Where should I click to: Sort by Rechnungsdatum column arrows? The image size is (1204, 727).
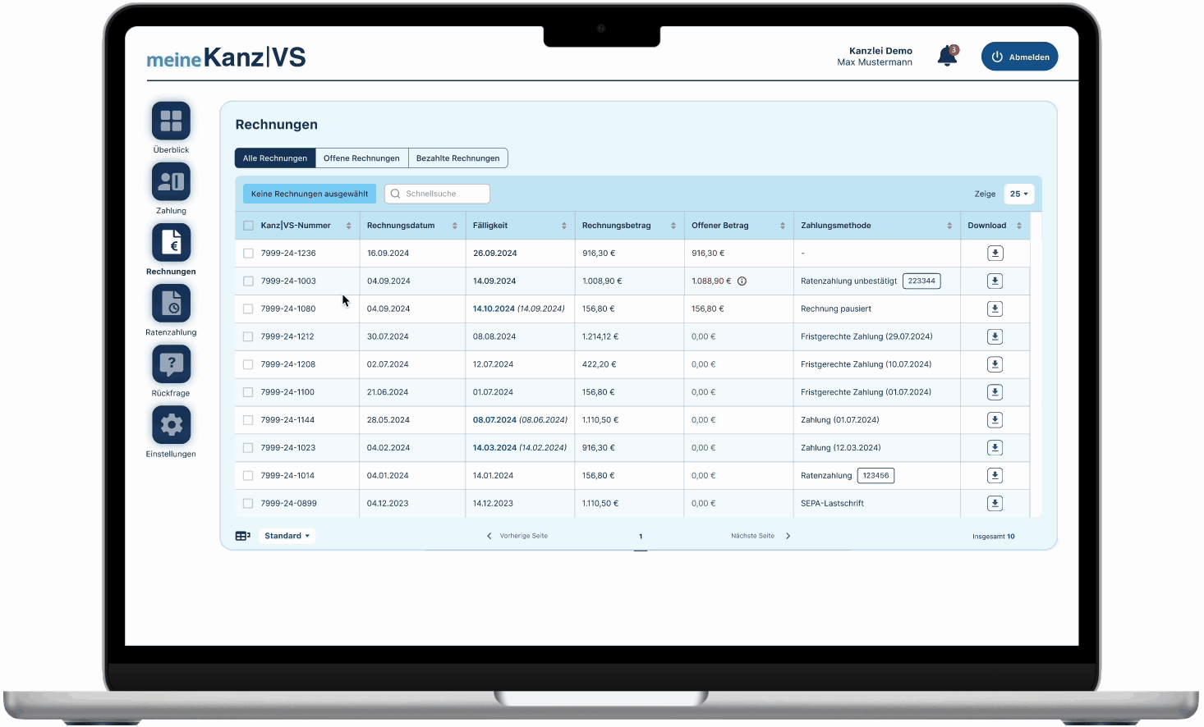pos(454,226)
